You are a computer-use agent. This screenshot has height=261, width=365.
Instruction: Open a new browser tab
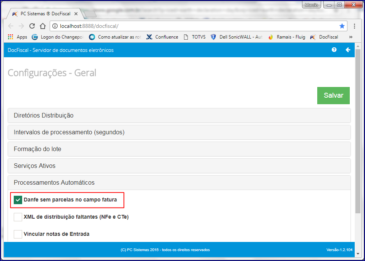click(90, 14)
